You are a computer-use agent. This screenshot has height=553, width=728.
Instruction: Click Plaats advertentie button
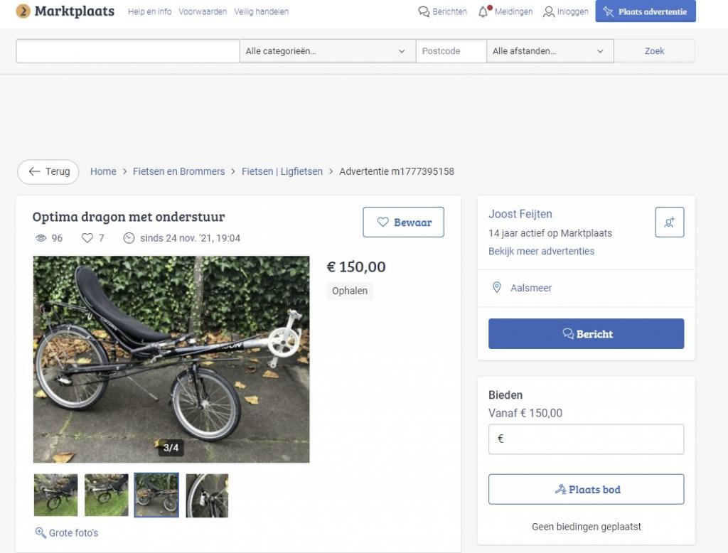646,11
